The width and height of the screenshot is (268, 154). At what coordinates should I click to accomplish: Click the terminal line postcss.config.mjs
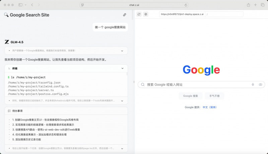(x=38, y=94)
